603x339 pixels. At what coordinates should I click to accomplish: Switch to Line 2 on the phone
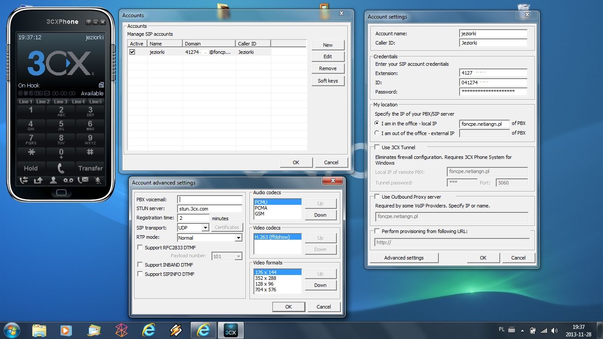click(43, 102)
